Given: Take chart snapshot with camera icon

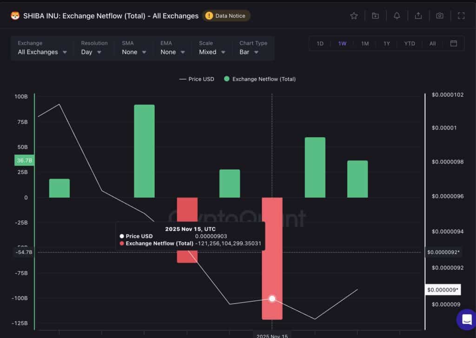Looking at the screenshot, I should [x=440, y=16].
